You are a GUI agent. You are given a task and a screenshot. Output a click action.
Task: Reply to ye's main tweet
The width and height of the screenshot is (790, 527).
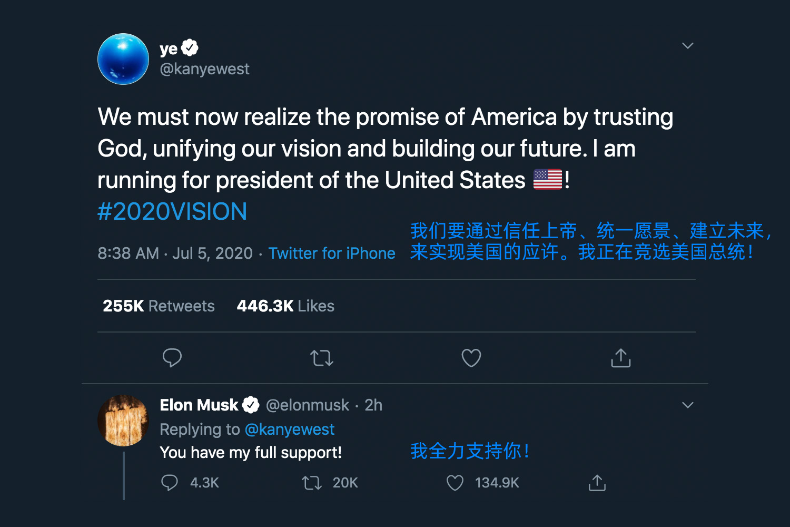172,358
